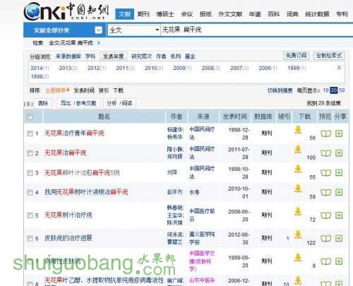This screenshot has width=353, height=286.
Task: Open the 全文 search field selector
Action: click(133, 30)
